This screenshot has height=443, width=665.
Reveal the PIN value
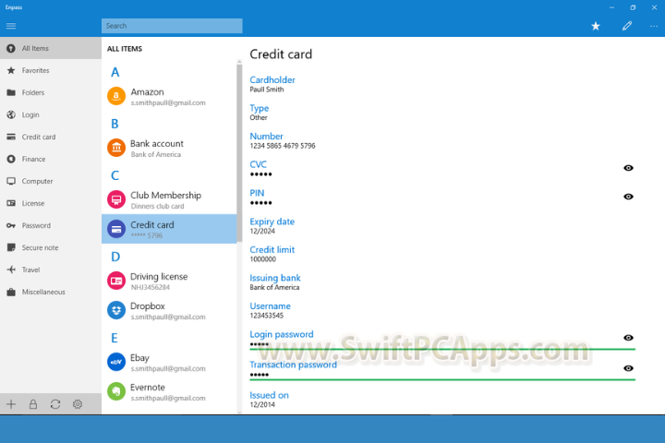pyautogui.click(x=628, y=197)
